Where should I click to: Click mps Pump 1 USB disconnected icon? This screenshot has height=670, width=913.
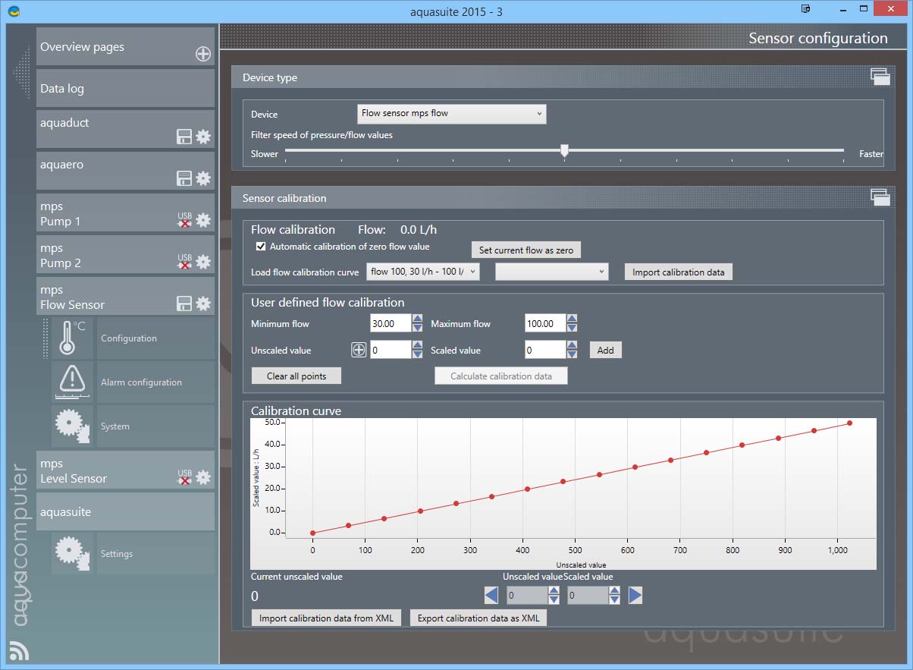[184, 220]
